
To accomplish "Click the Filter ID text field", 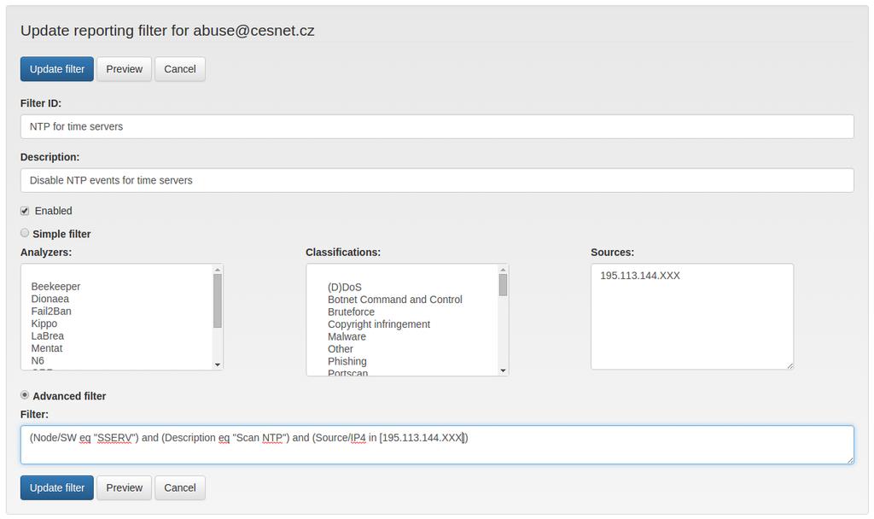I will [437, 126].
